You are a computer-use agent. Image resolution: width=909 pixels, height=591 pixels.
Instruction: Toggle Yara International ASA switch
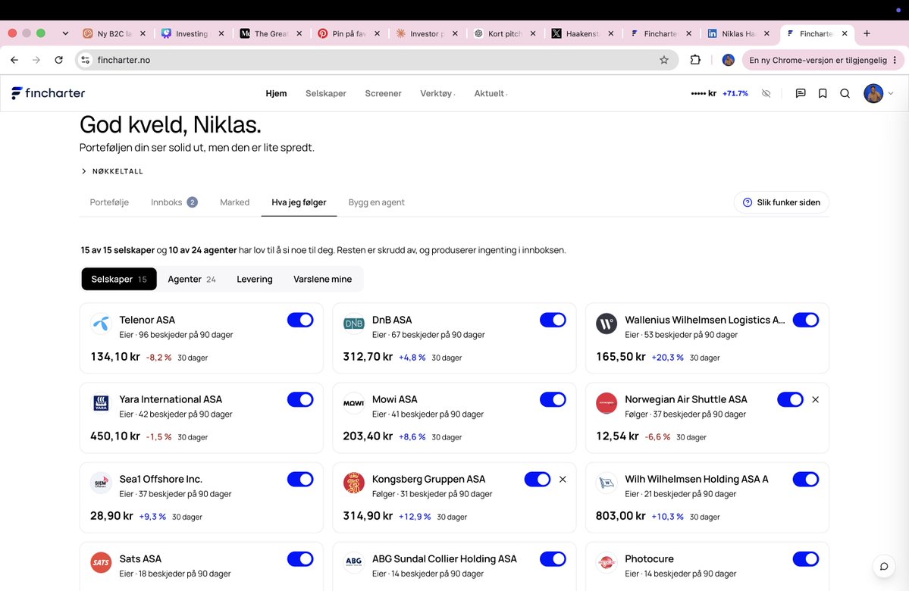[300, 400]
